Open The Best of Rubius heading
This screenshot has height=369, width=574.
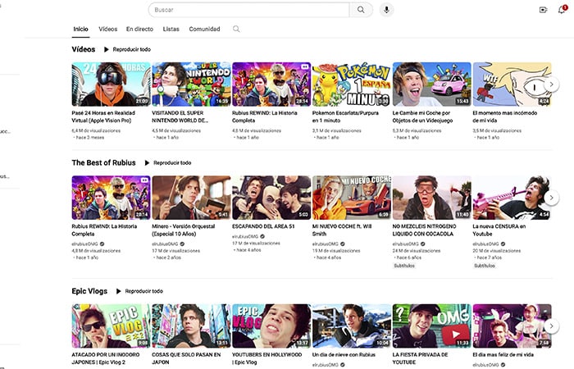[x=103, y=163]
